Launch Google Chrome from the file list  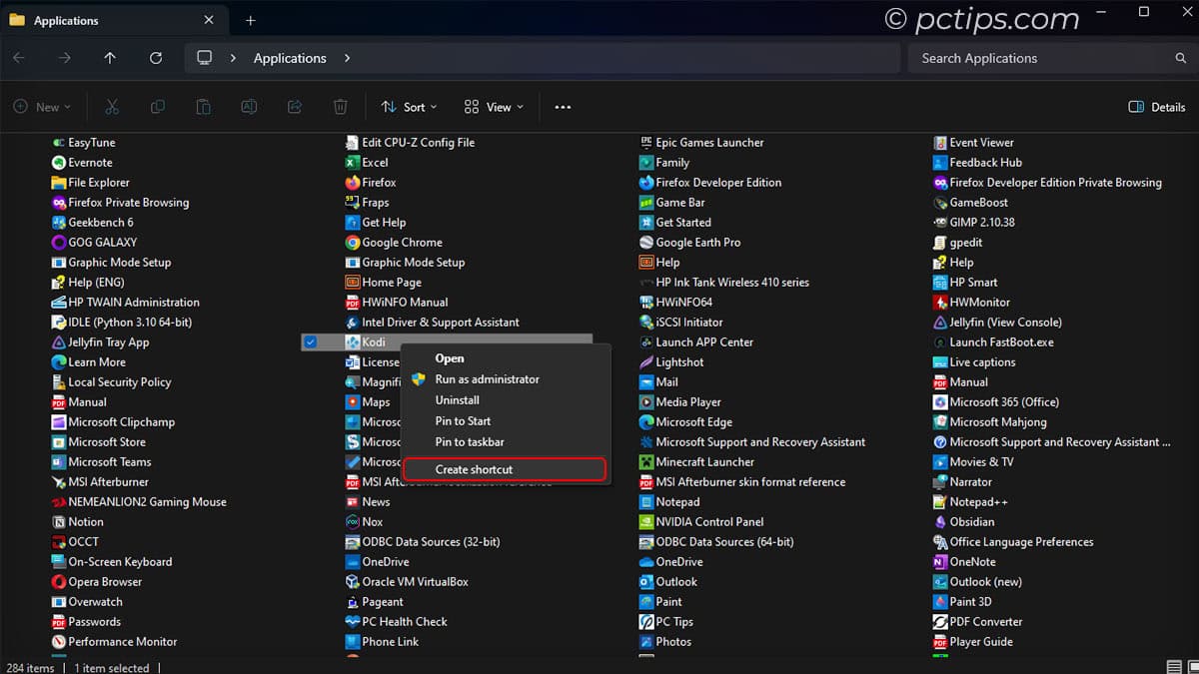(x=403, y=242)
